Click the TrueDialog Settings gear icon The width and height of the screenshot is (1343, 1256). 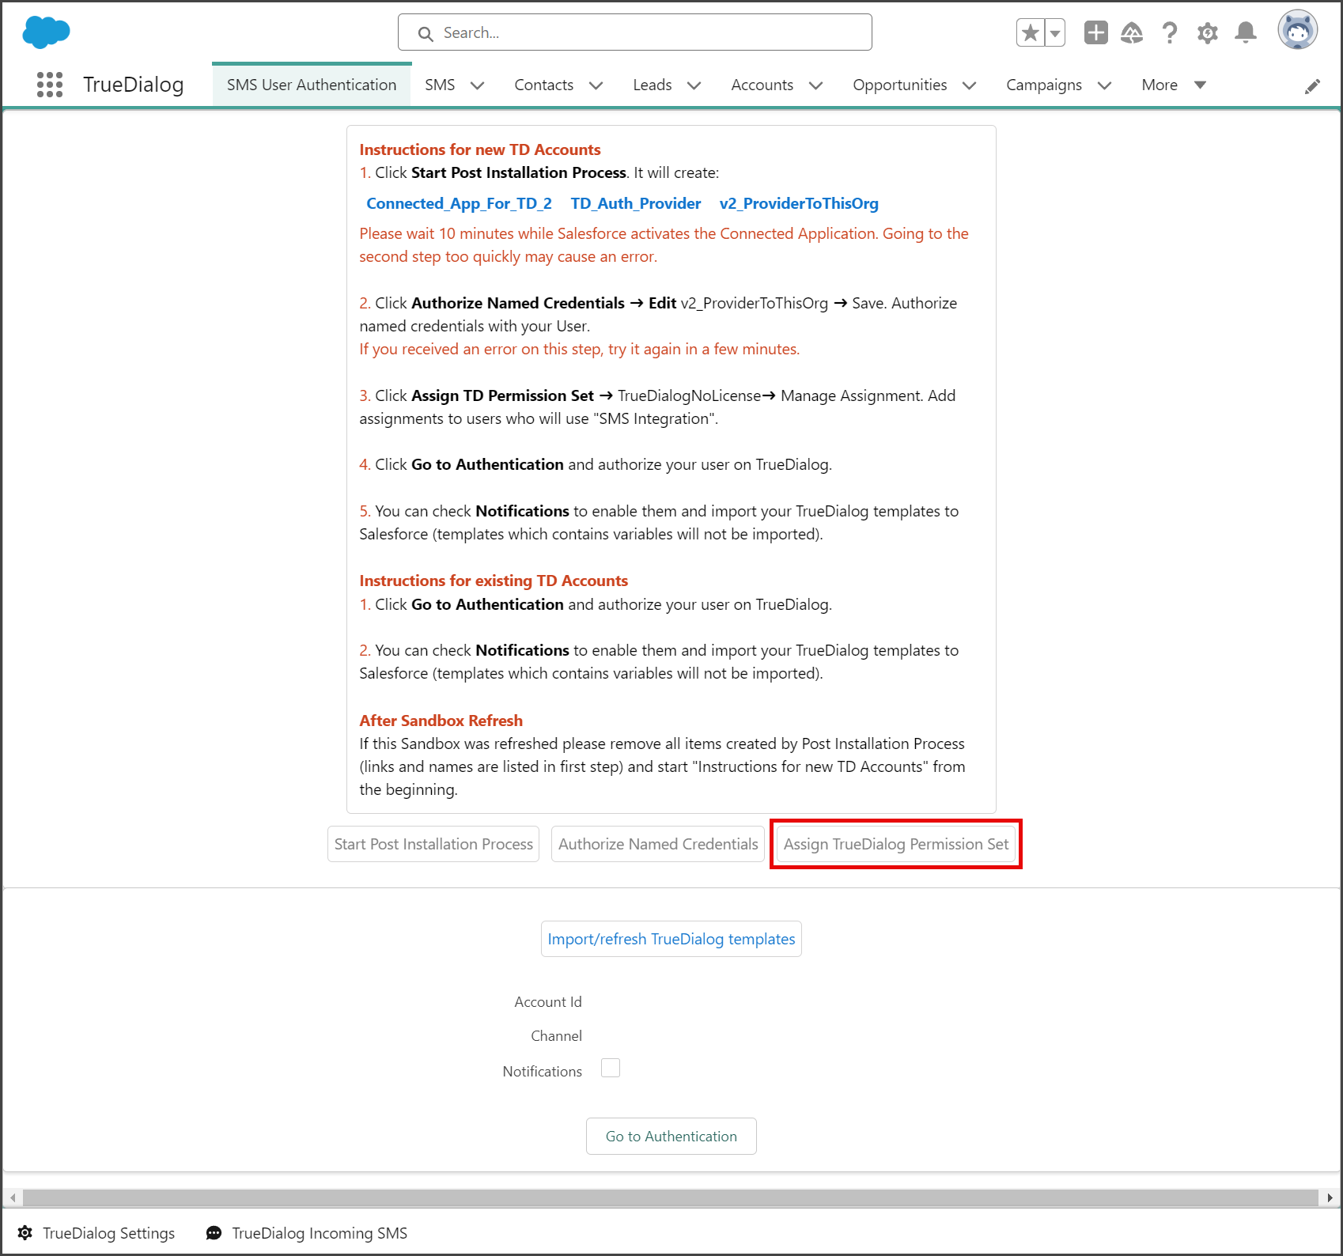click(25, 1233)
